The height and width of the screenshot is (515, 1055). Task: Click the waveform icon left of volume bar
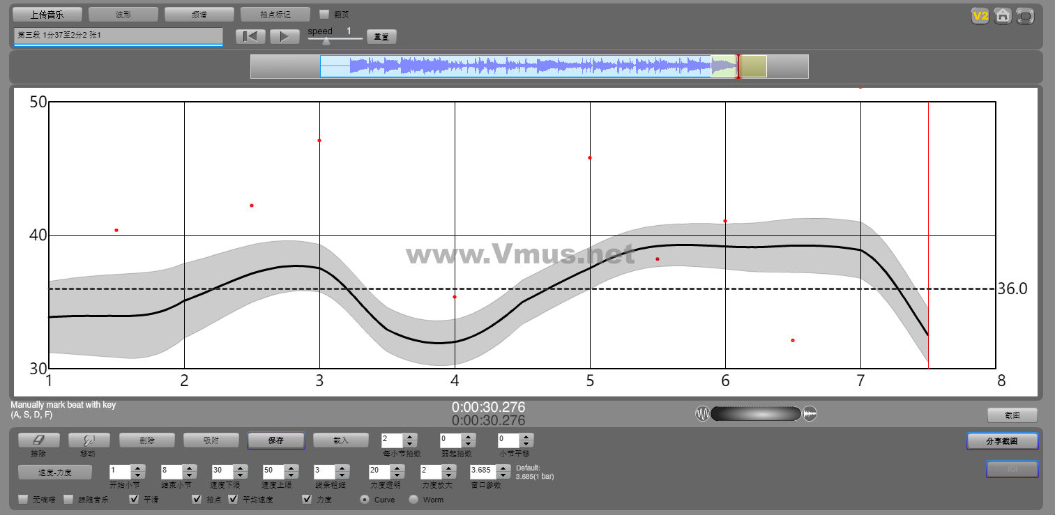tap(702, 414)
